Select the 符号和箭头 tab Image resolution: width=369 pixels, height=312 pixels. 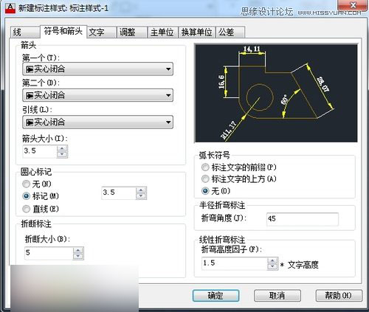click(x=63, y=32)
